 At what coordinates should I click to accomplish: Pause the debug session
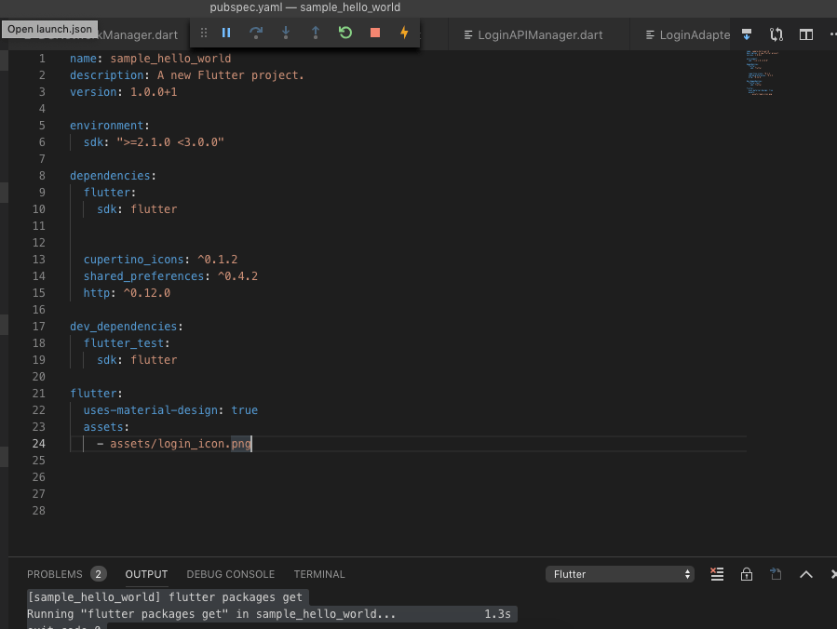coord(226,33)
